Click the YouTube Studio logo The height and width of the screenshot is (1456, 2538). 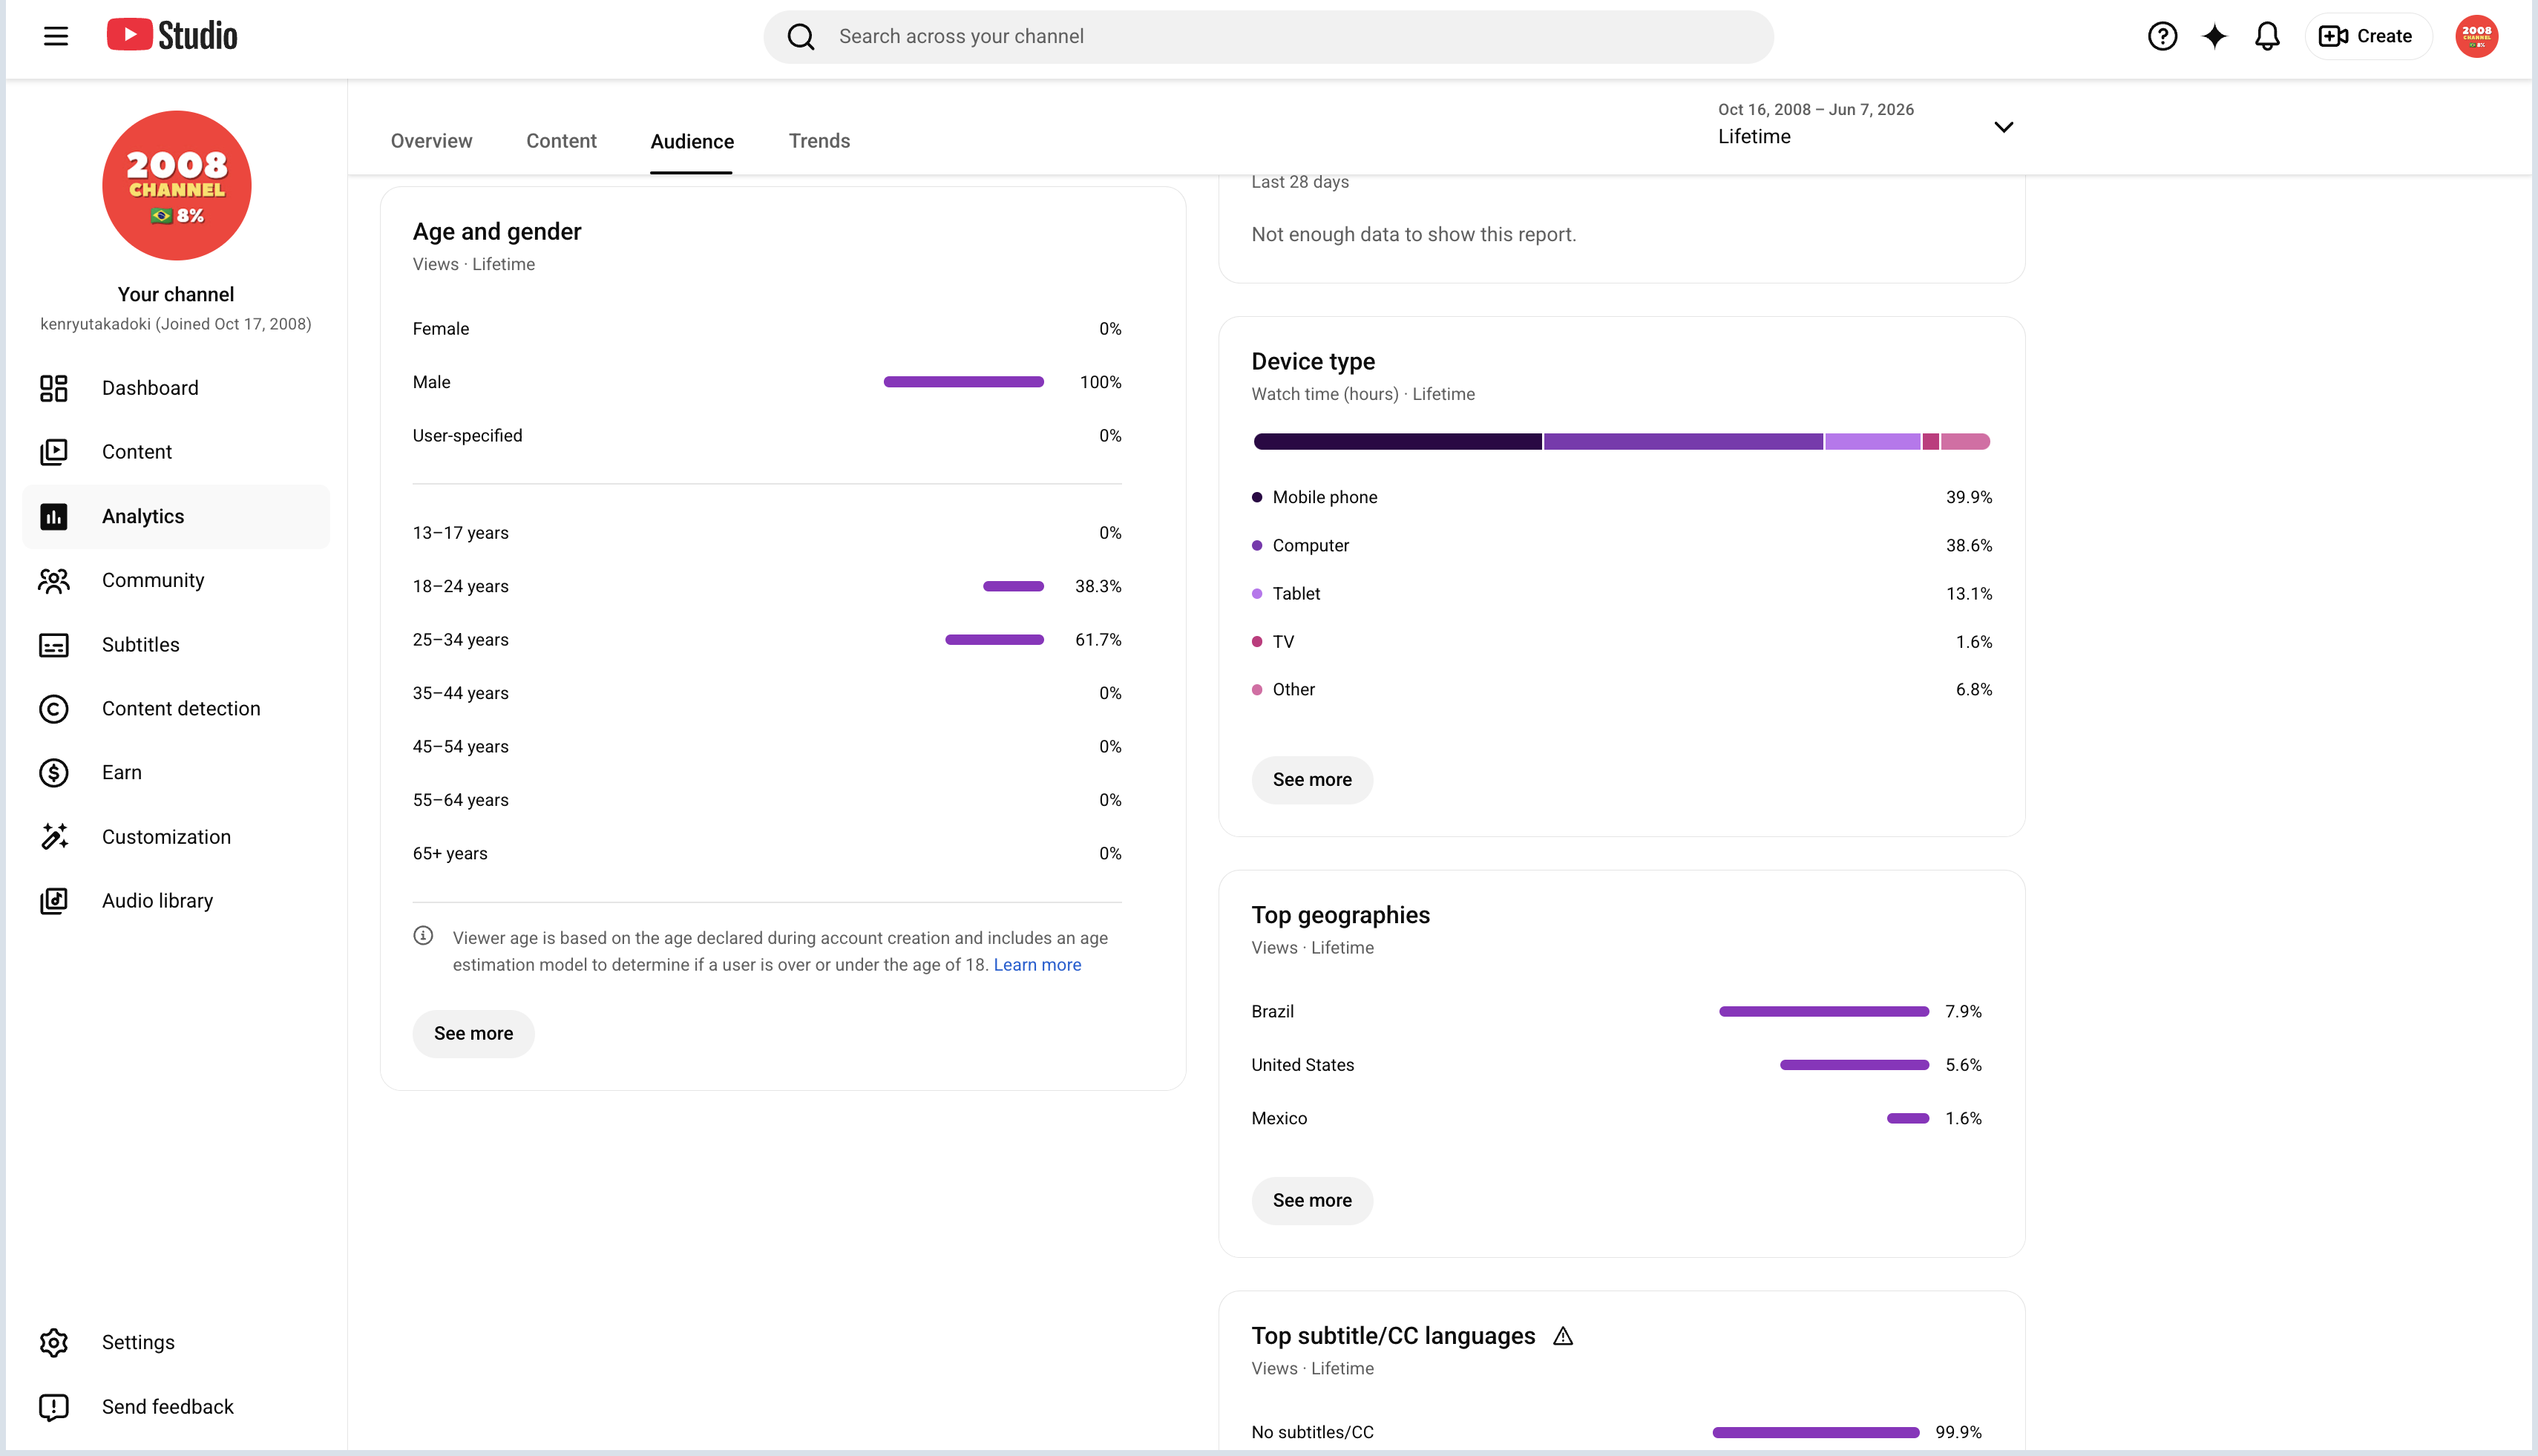point(172,36)
